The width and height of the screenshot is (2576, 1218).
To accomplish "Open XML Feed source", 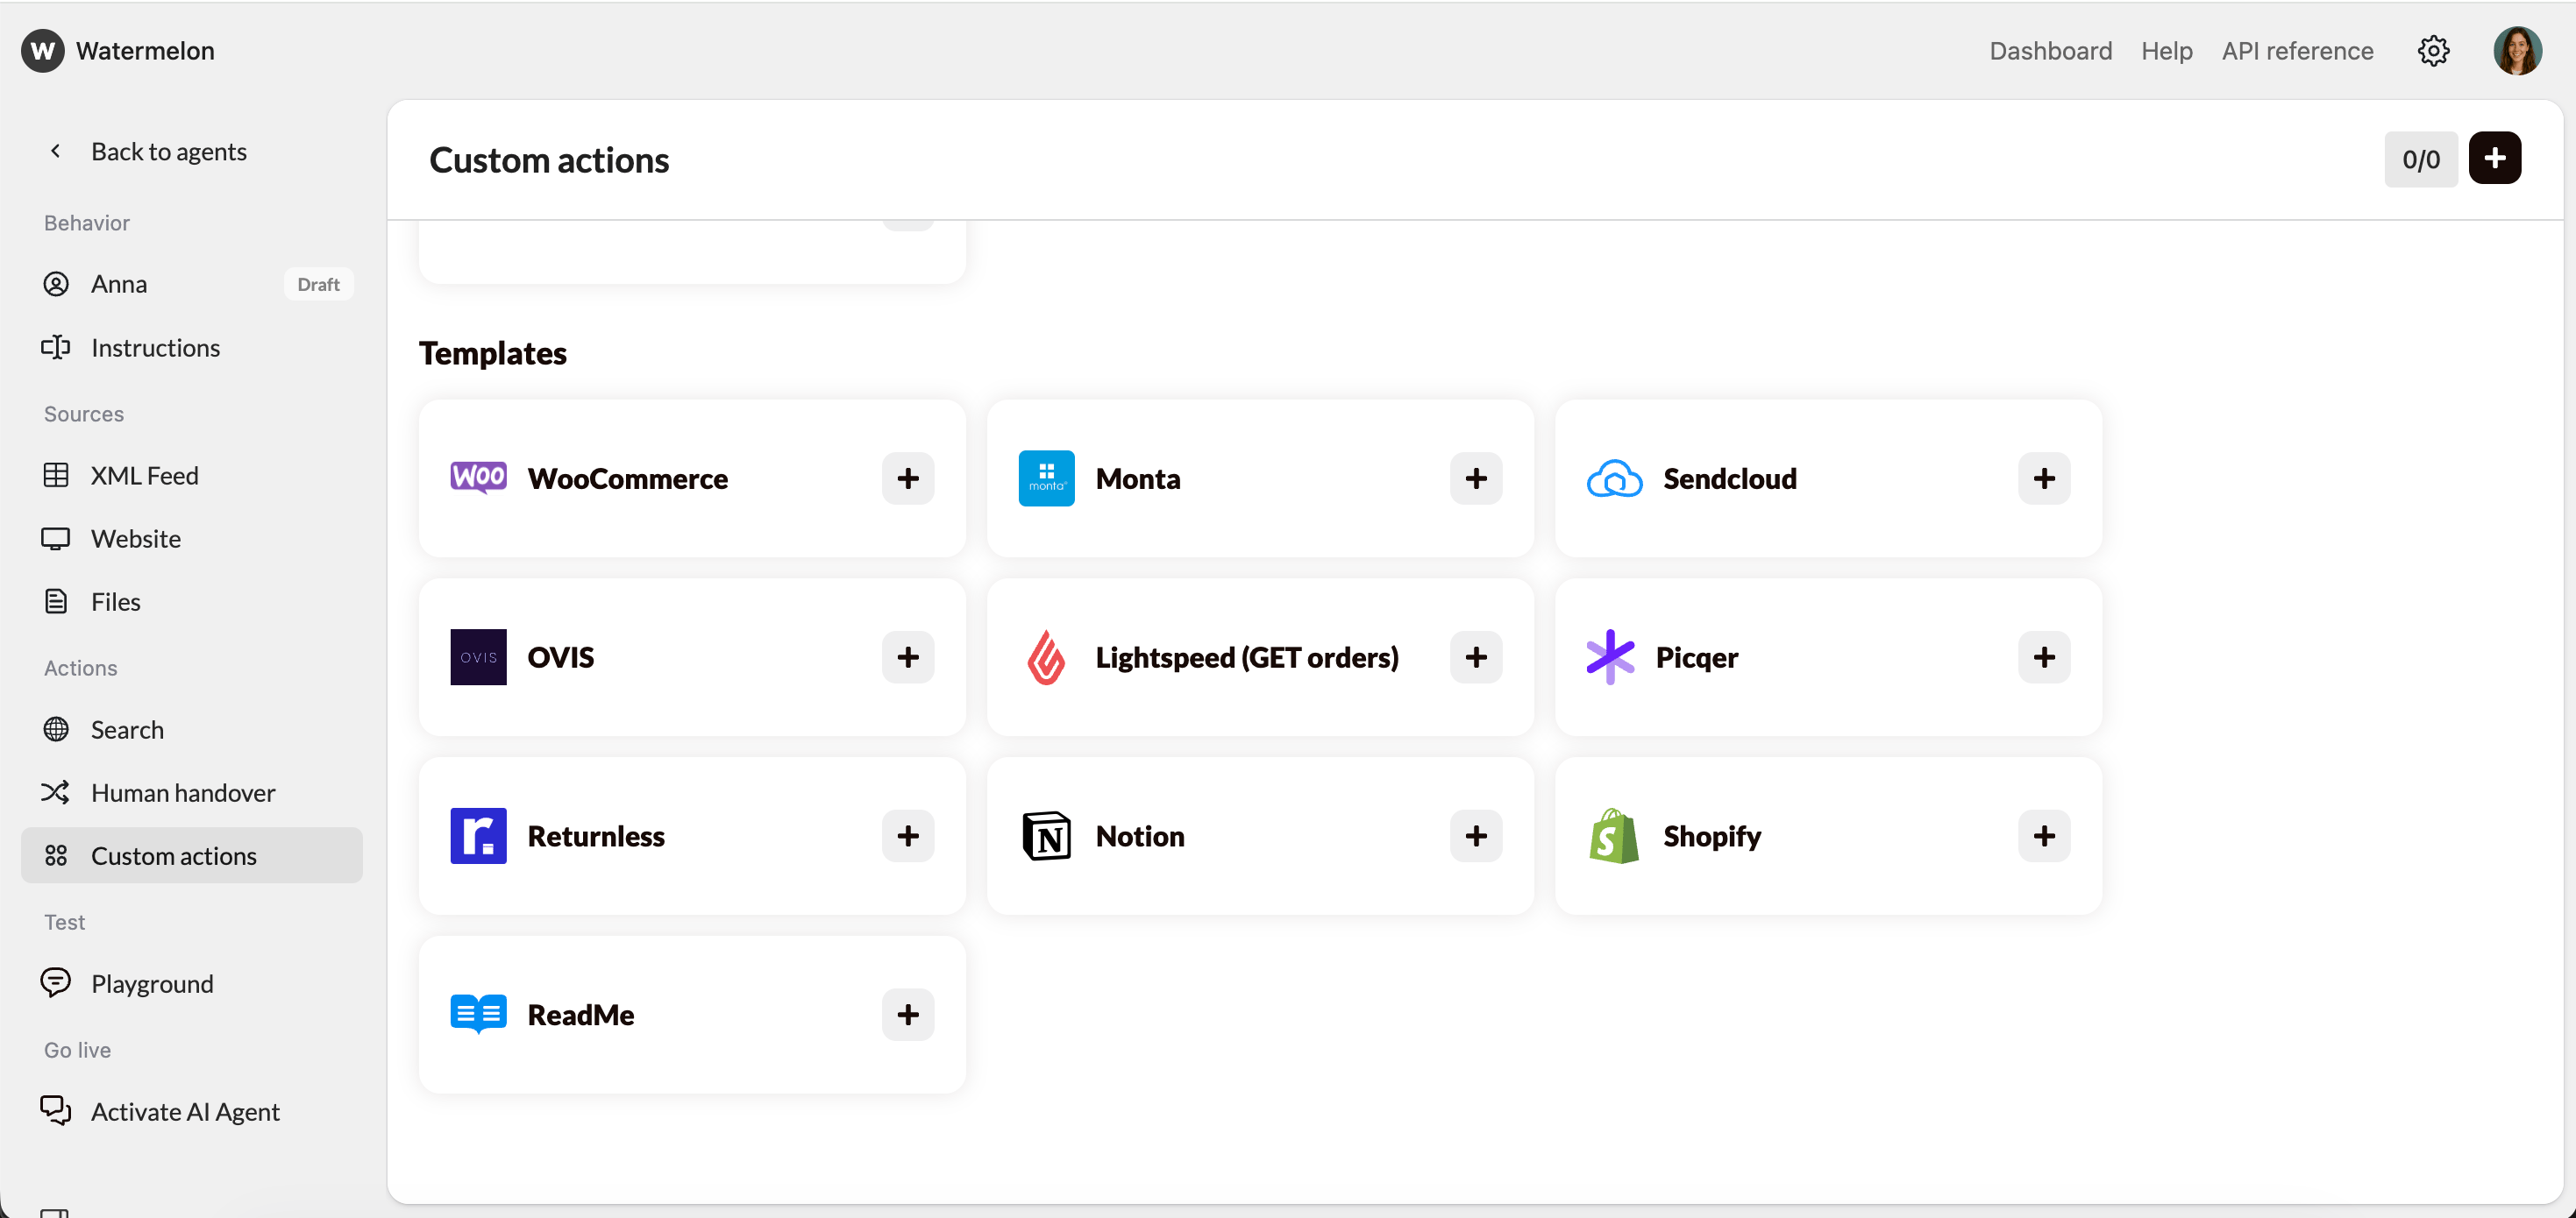I will click(192, 476).
